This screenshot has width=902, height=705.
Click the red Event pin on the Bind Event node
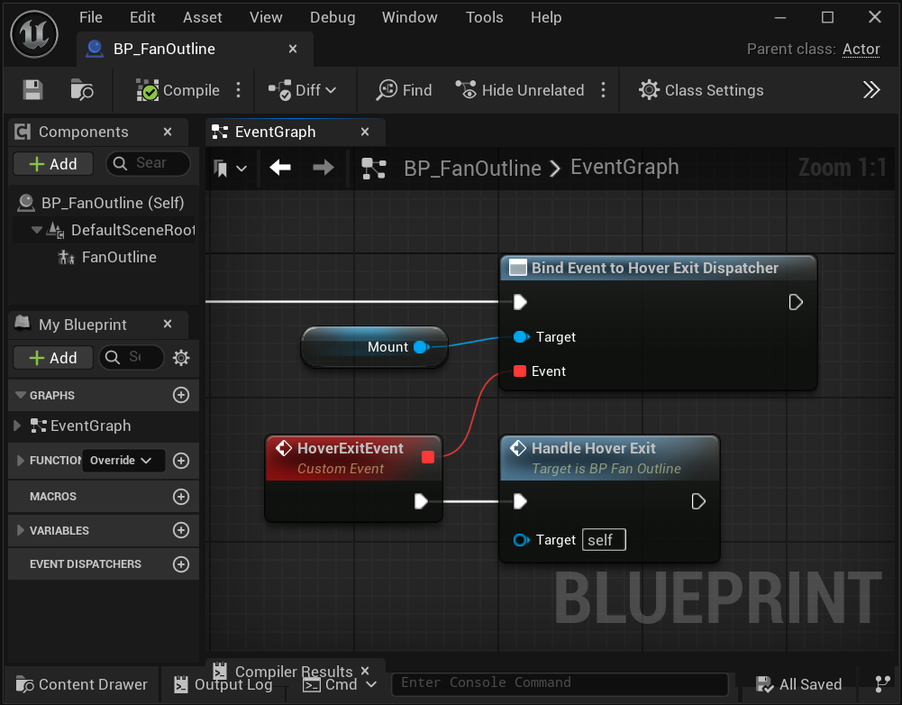click(x=519, y=371)
